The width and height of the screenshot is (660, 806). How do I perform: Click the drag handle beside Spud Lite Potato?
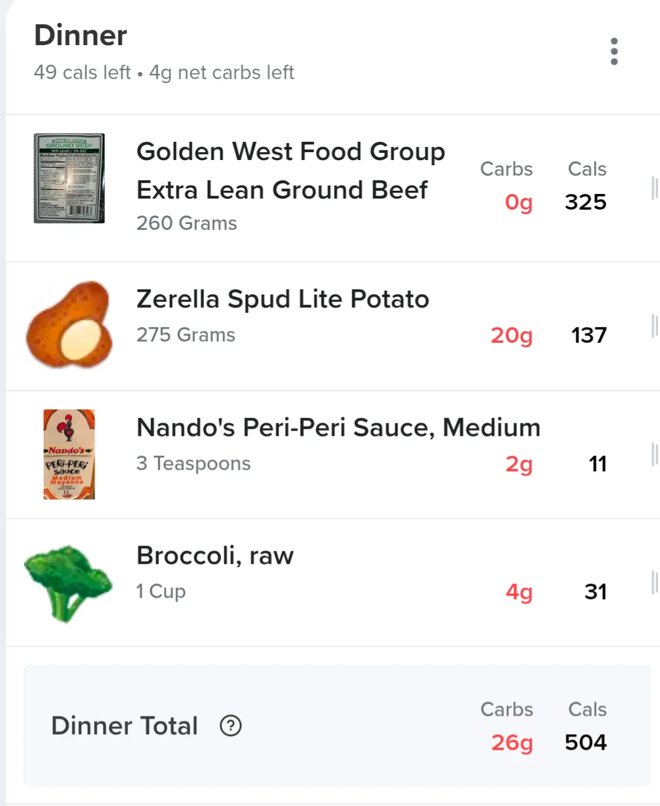653,325
